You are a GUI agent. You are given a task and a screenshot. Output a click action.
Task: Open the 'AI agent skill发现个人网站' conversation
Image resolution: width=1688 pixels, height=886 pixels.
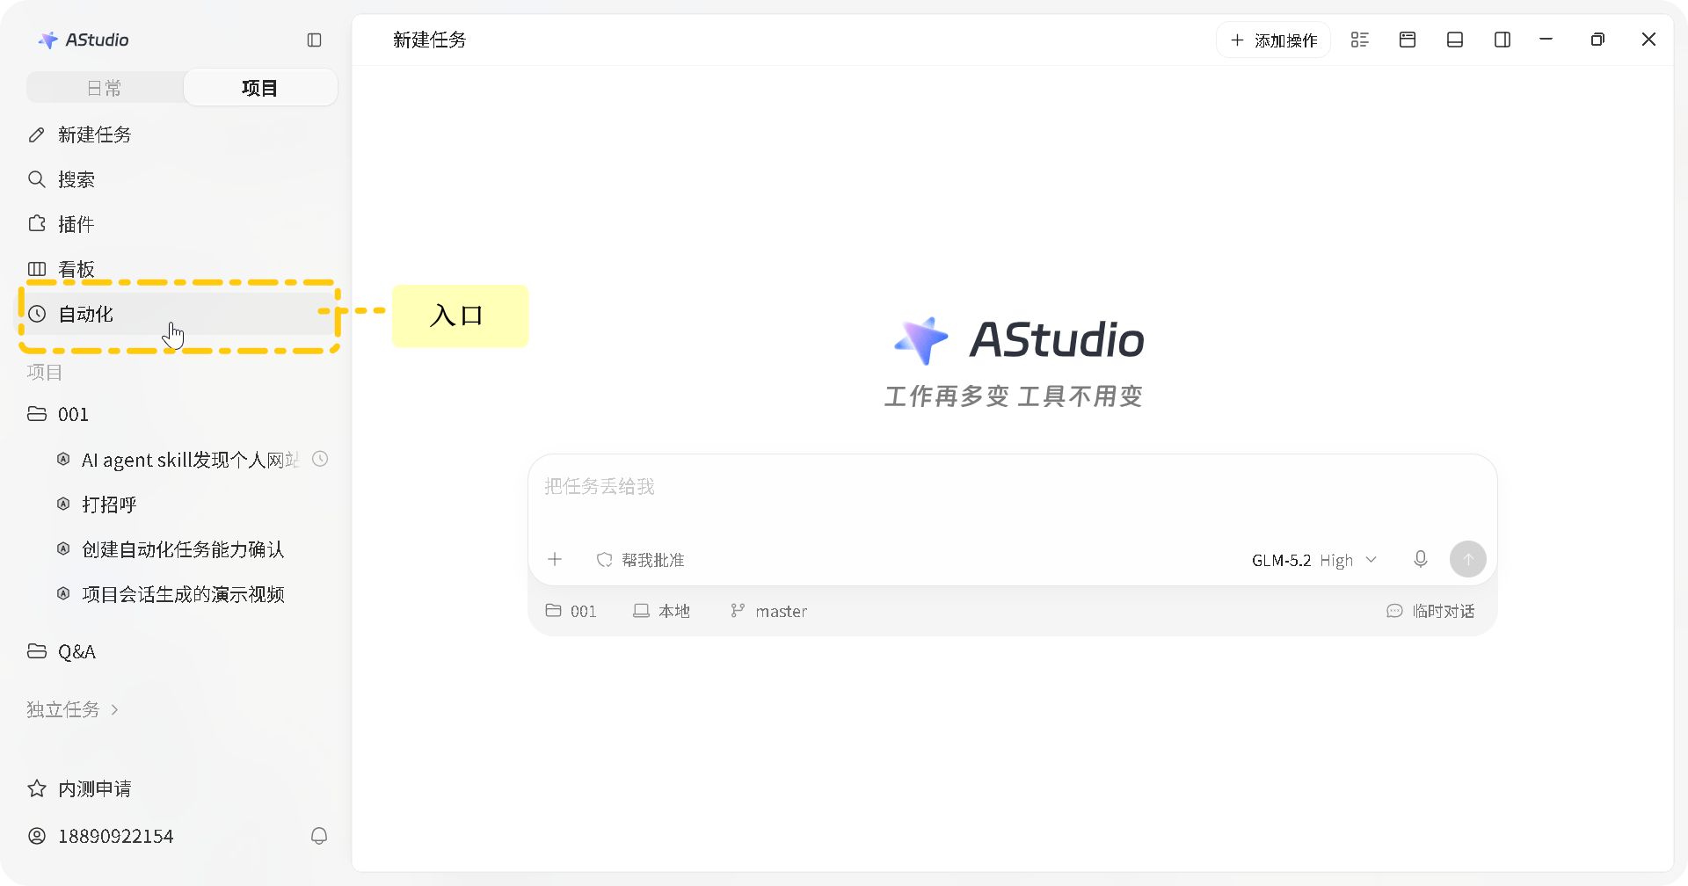[190, 460]
